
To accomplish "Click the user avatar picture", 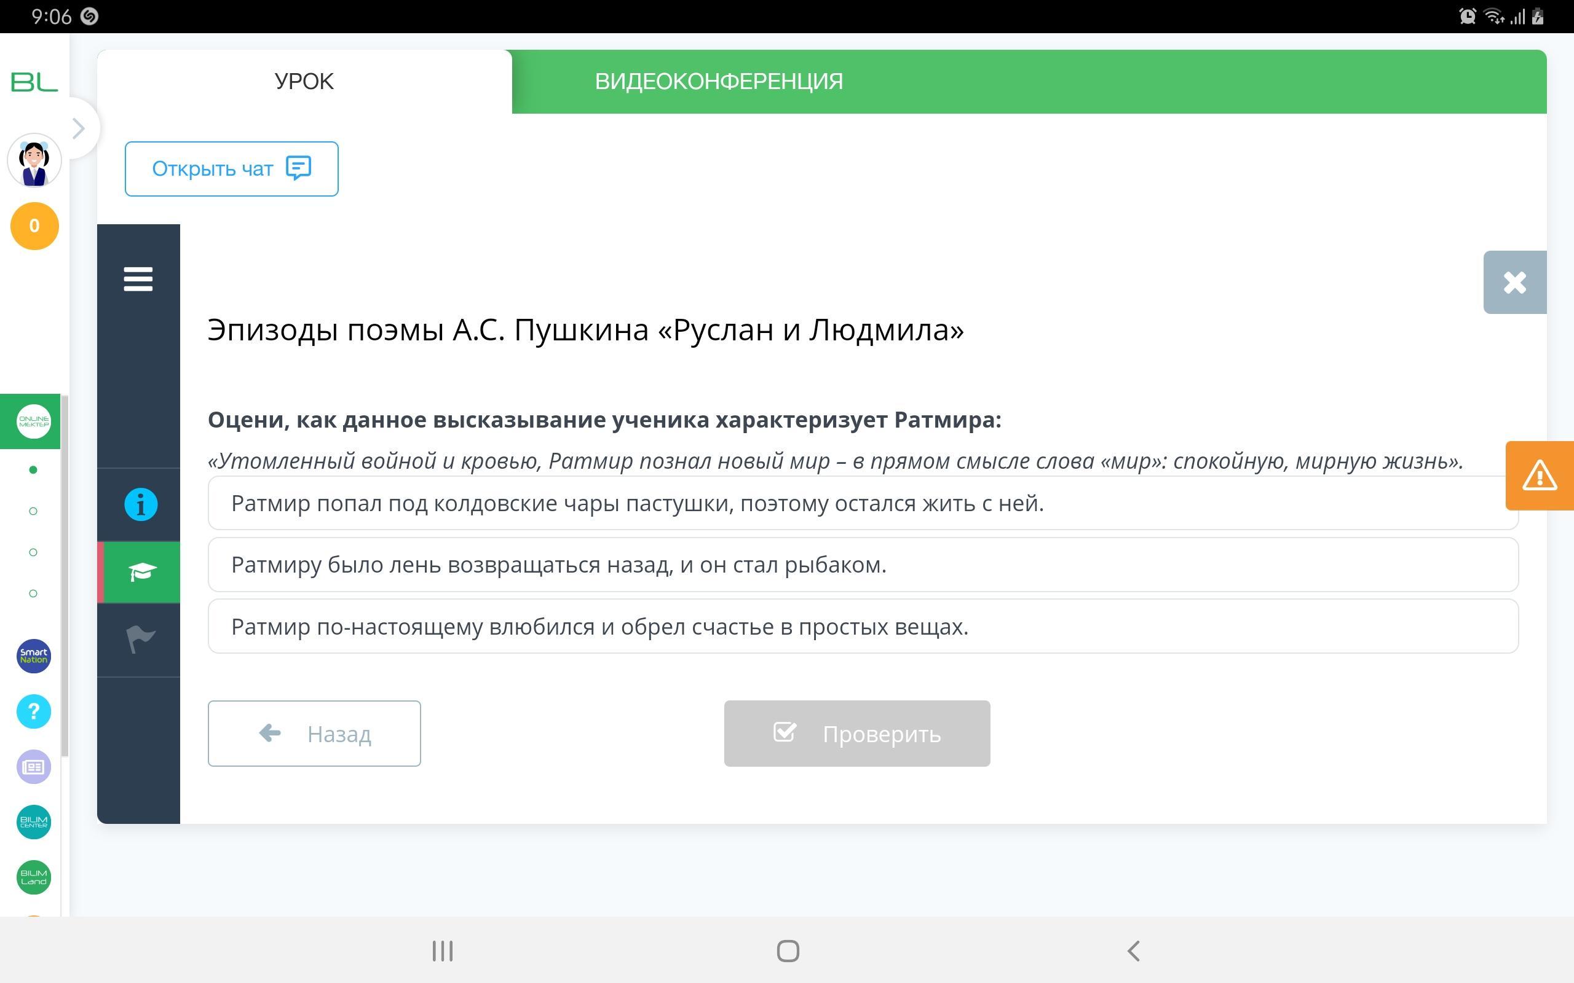I will click(34, 160).
